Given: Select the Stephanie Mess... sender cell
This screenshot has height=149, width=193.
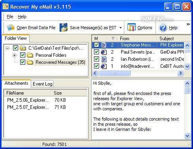Looking at the screenshot, I should (137, 45).
